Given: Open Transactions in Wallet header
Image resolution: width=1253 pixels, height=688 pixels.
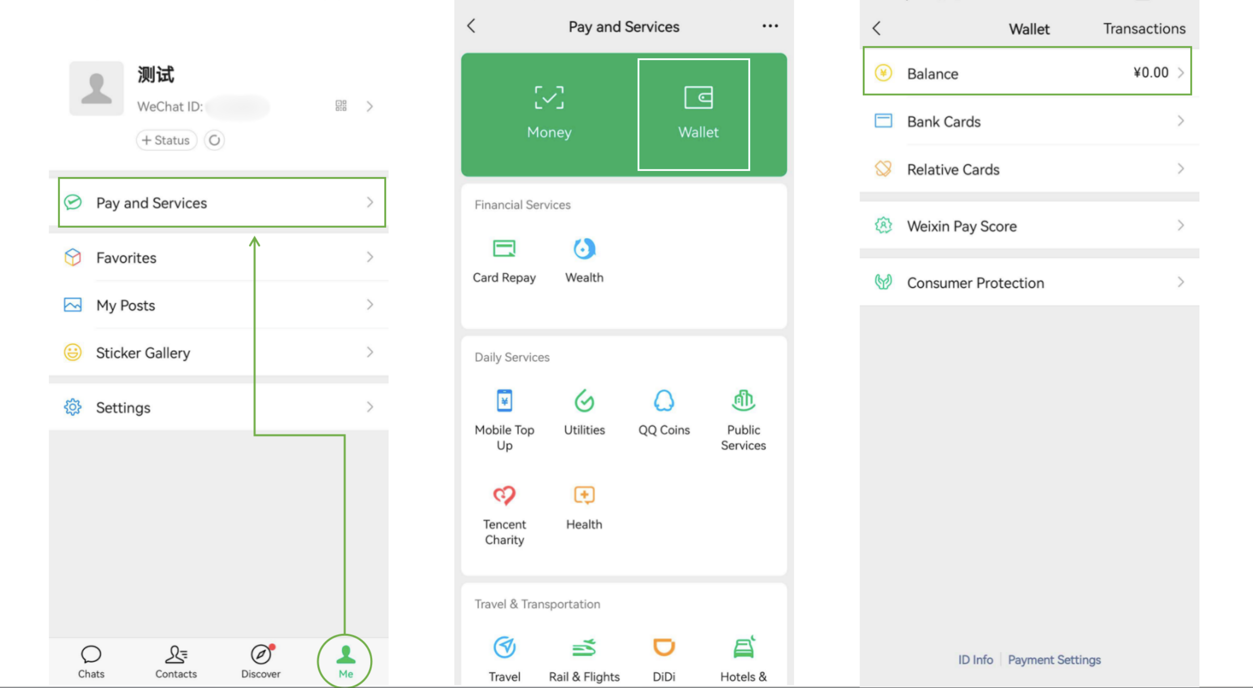Looking at the screenshot, I should point(1144,29).
